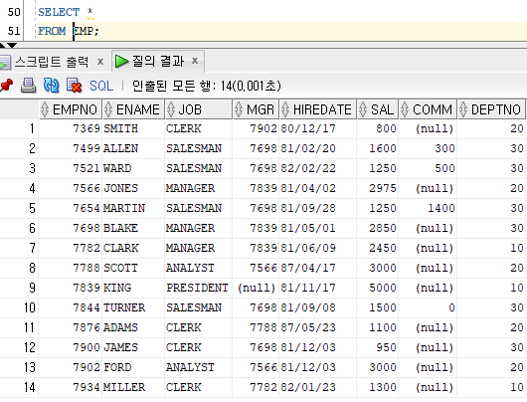Switch to the 질의 결과 tab
The height and width of the screenshot is (402, 527).
click(158, 62)
